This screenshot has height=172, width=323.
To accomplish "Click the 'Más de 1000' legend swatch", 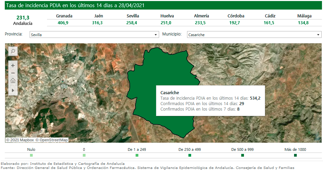I will pyautogui.click(x=295, y=156).
